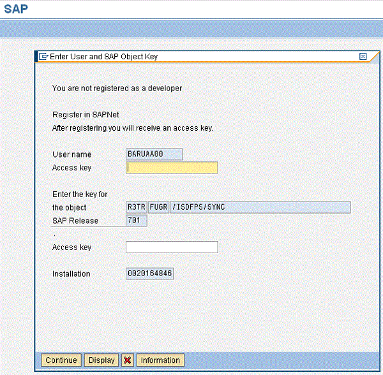Click the 'the object' label
The width and height of the screenshot is (383, 375).
(x=69, y=208)
